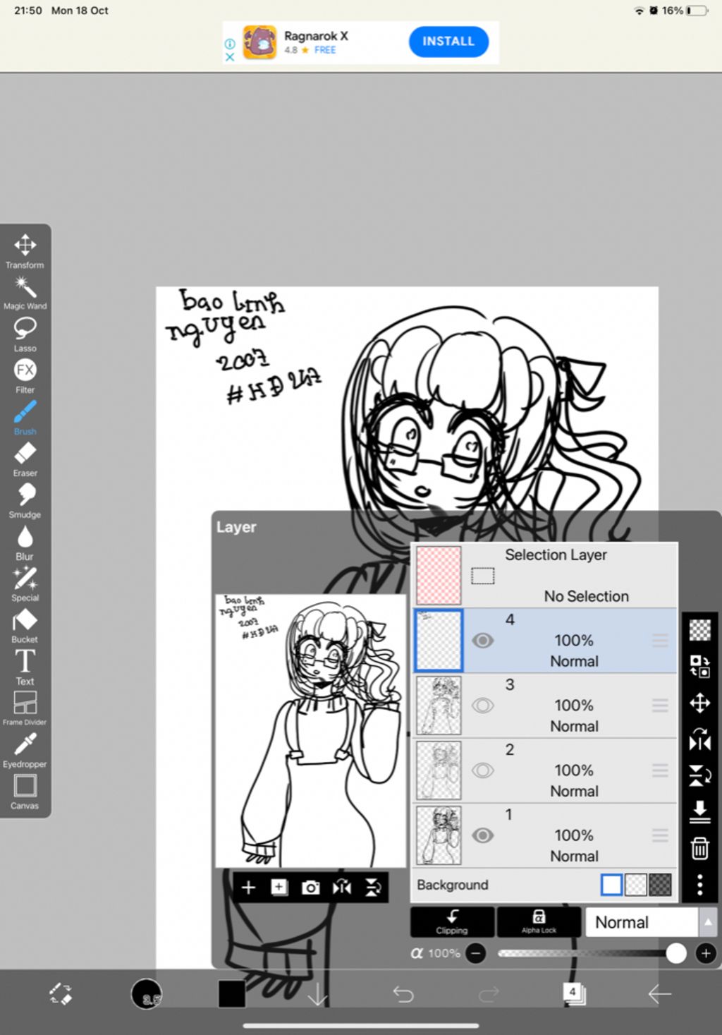Image resolution: width=722 pixels, height=1035 pixels.
Task: Select the Bucket fill tool
Action: pos(25,626)
